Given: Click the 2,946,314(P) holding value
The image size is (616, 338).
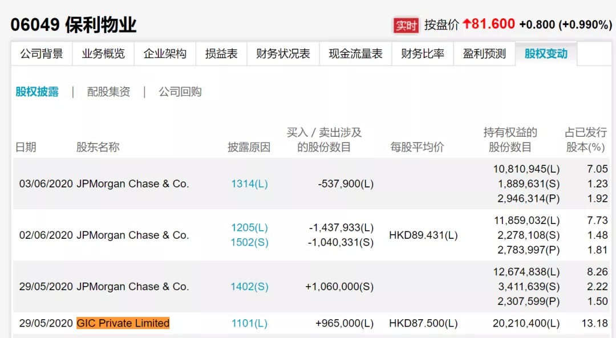Looking at the screenshot, I should click(529, 198).
